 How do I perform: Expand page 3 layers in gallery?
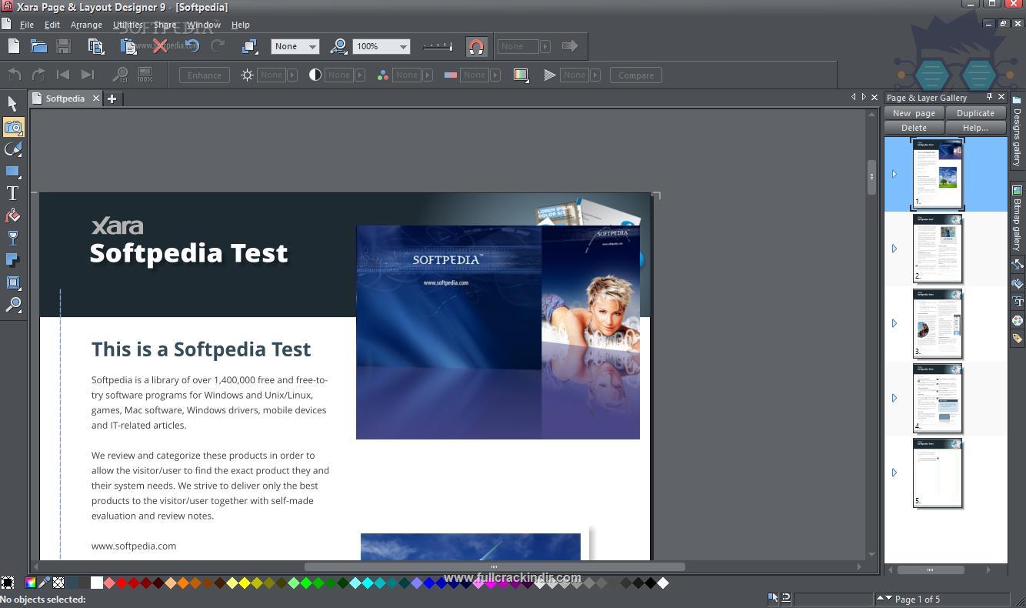click(894, 323)
